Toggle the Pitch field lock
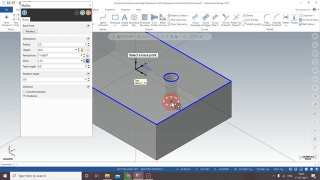Viewport: 320px width, 180px height. [87, 61]
